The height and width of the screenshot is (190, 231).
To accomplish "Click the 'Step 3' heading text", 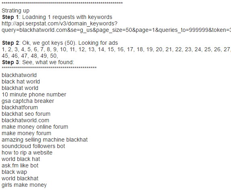I will pos(10,62).
